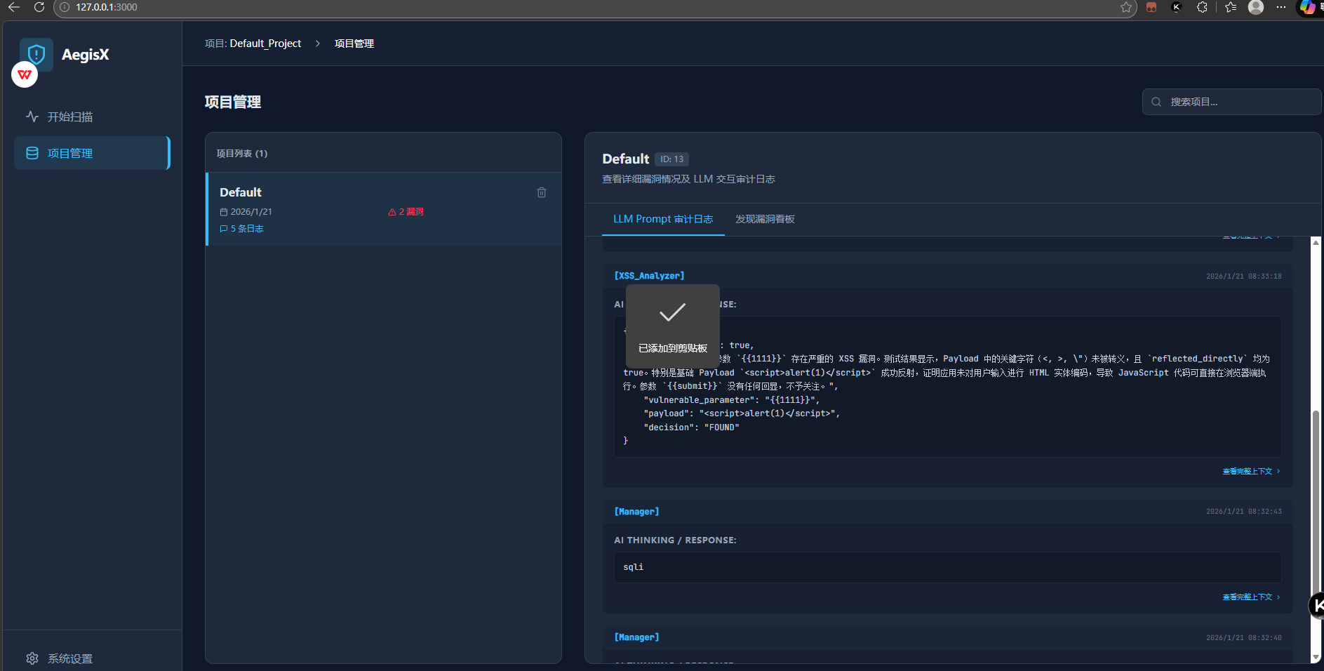Click the [Manager] header at 08:32:43
Image resolution: width=1324 pixels, height=671 pixels.
click(x=636, y=512)
